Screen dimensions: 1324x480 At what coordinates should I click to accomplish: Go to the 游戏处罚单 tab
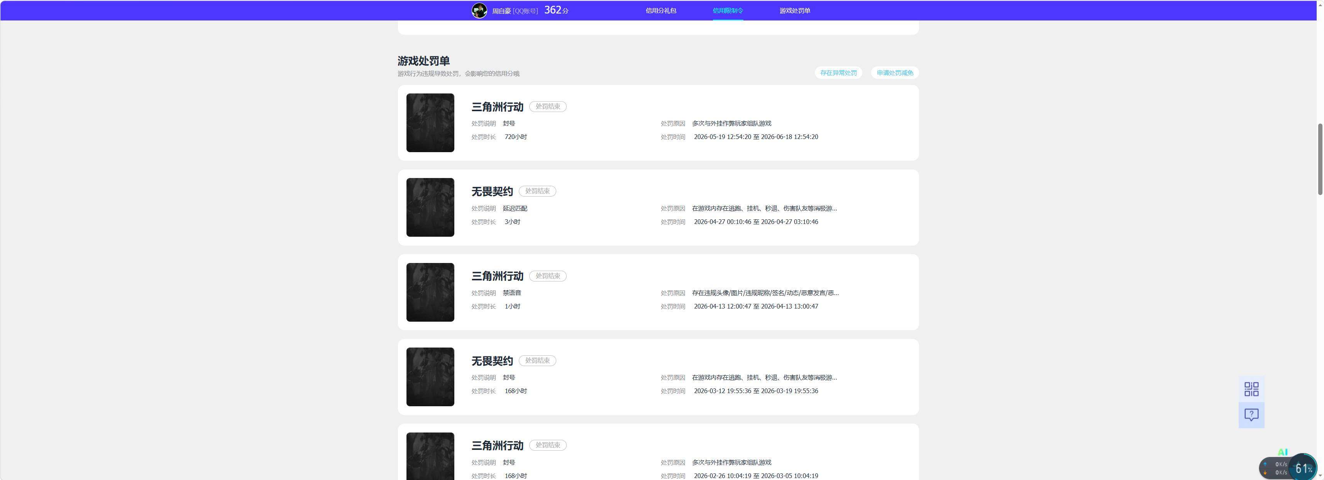pyautogui.click(x=794, y=11)
